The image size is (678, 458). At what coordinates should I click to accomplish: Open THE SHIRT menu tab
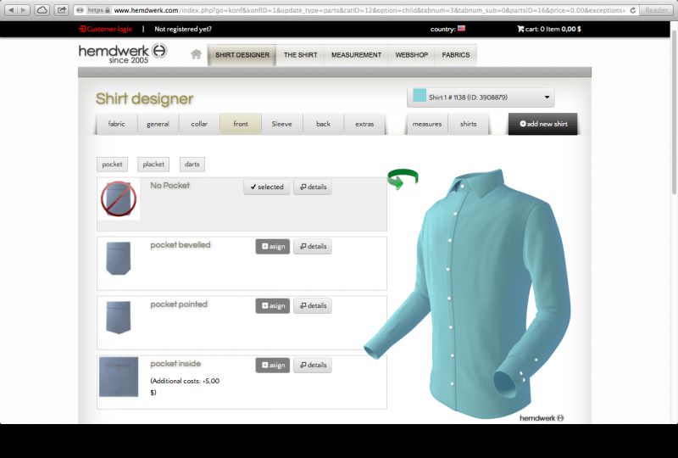point(301,55)
